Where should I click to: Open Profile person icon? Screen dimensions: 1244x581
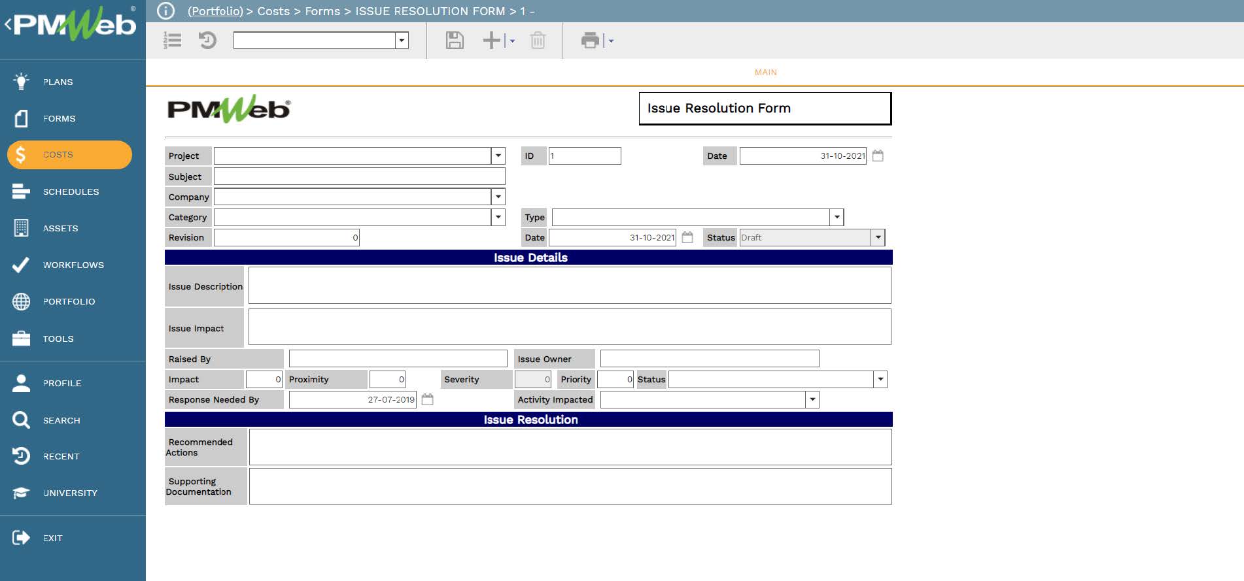(x=21, y=383)
